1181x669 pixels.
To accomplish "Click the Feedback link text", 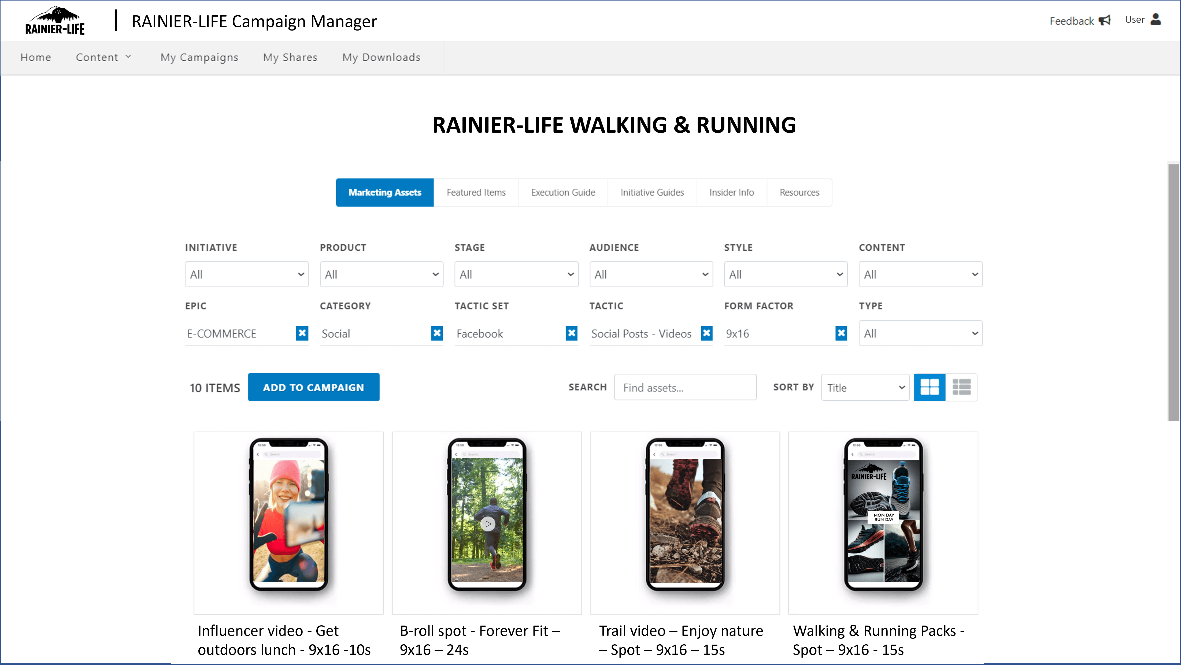I will (x=1072, y=21).
